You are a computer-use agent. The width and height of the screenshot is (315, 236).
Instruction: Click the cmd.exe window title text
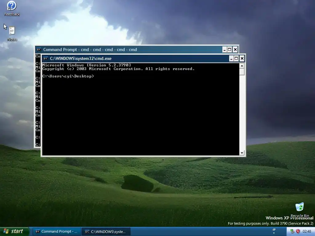point(81,58)
